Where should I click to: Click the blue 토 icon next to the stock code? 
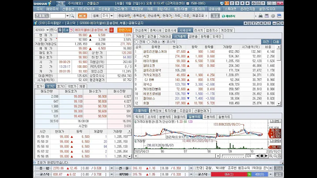60,30
